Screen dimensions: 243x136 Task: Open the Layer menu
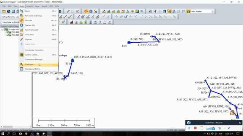(37, 6)
